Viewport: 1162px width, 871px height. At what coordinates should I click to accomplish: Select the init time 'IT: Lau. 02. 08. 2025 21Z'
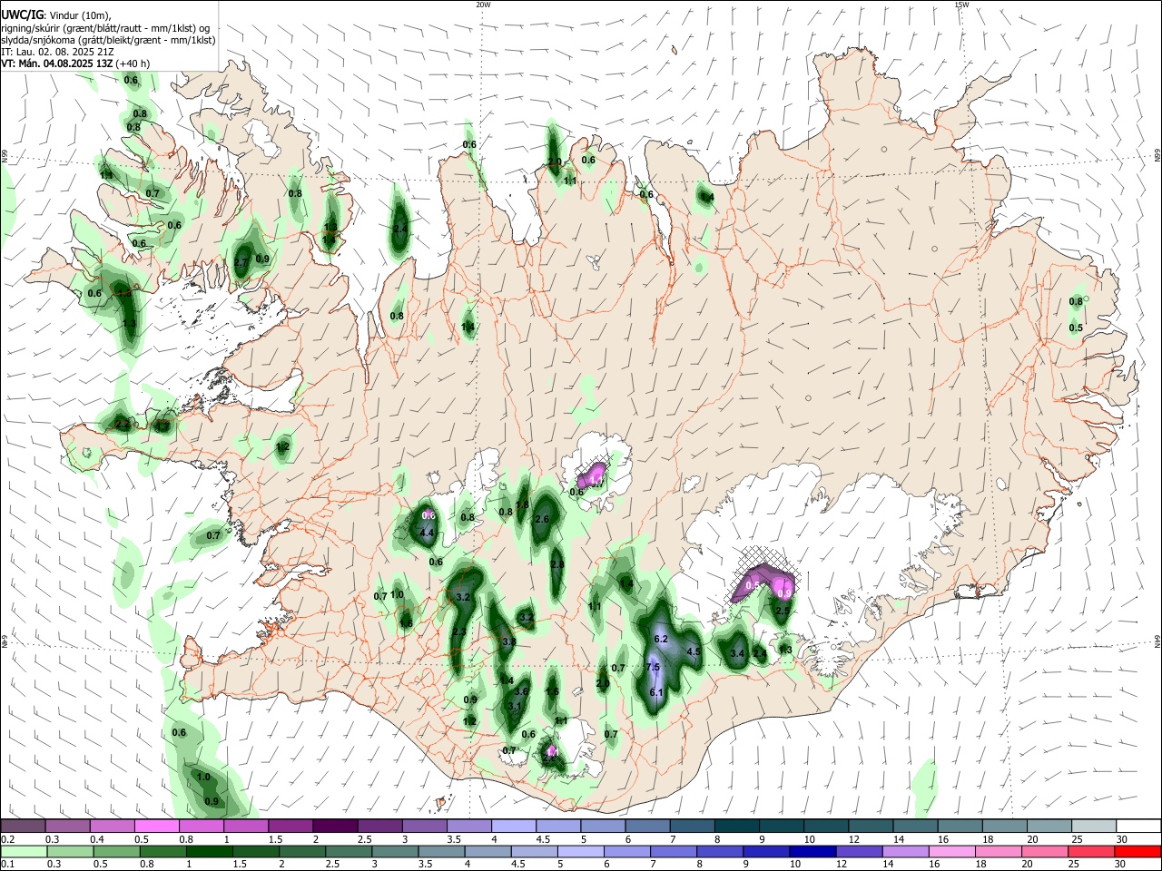(57, 52)
